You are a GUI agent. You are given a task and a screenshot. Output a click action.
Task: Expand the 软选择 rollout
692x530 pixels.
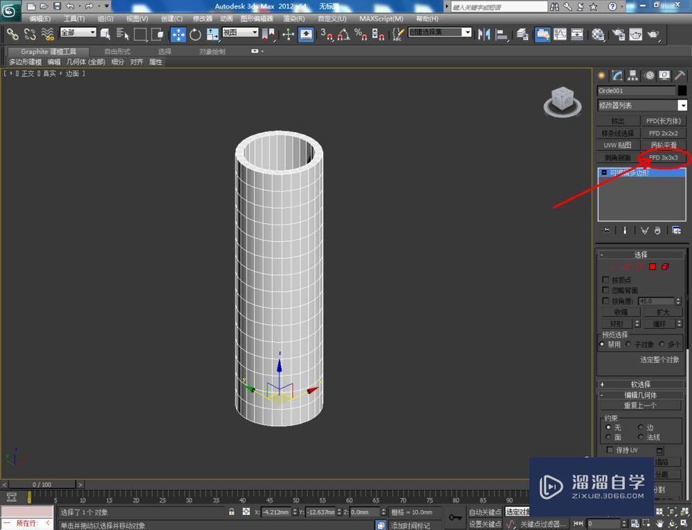641,384
